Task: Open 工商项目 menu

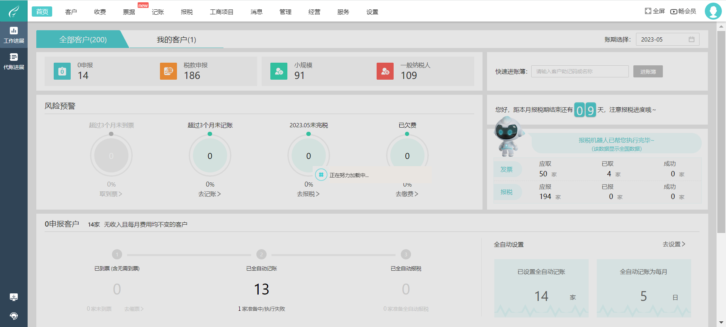Action: coord(222,12)
